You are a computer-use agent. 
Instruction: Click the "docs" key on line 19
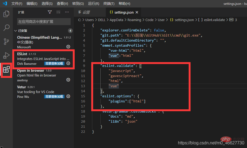tap(115, 116)
